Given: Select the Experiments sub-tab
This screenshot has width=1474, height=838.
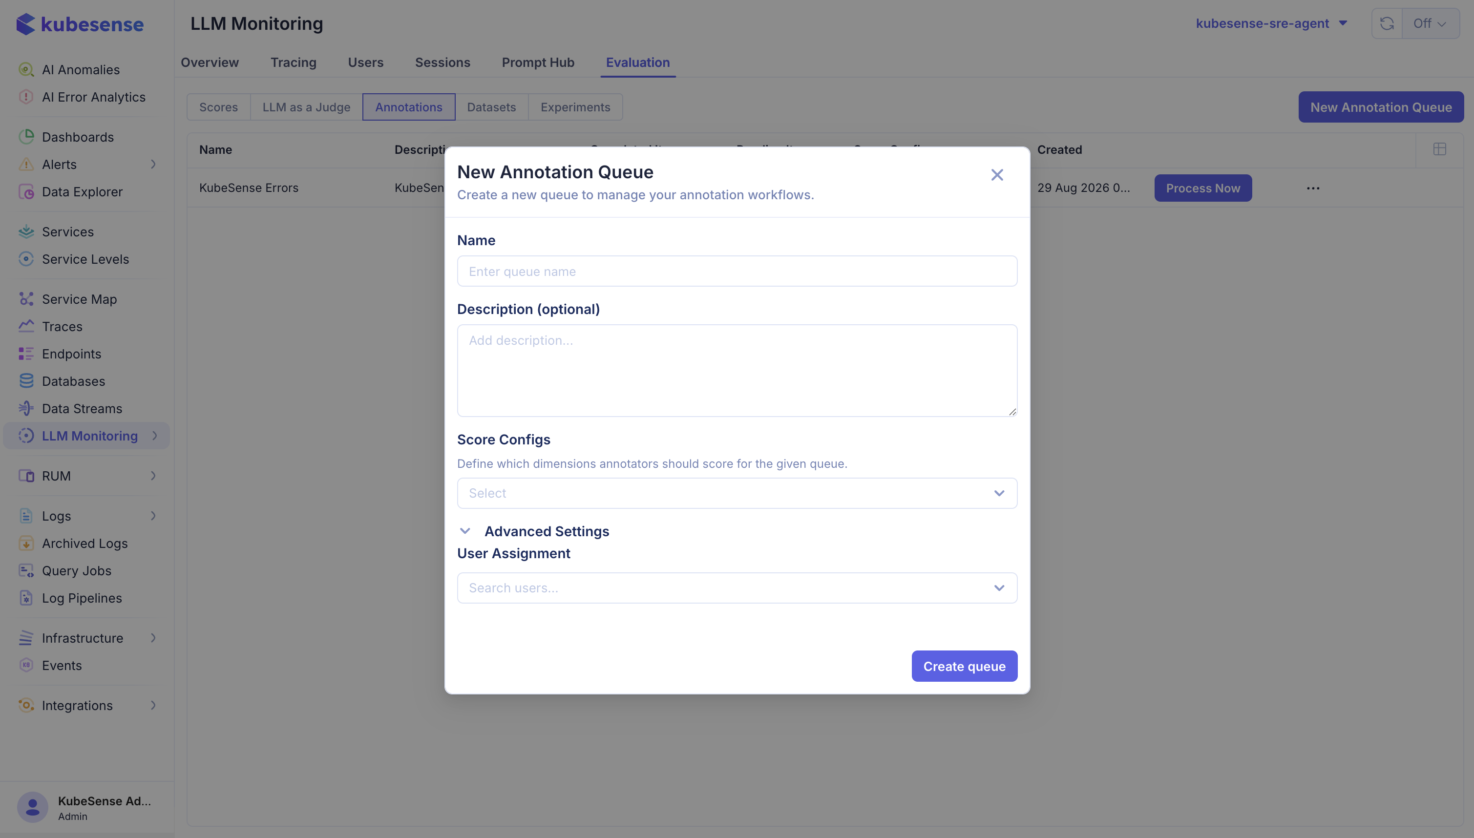Looking at the screenshot, I should [575, 107].
